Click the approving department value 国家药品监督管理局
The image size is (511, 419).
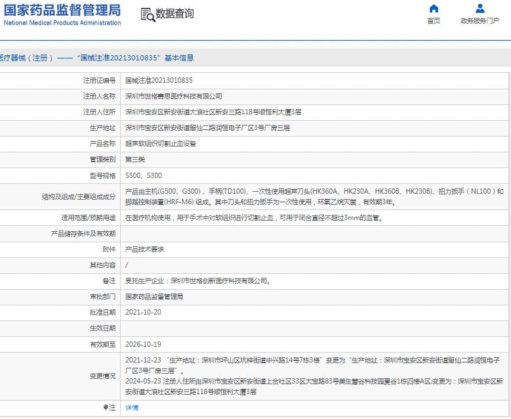pos(154,297)
